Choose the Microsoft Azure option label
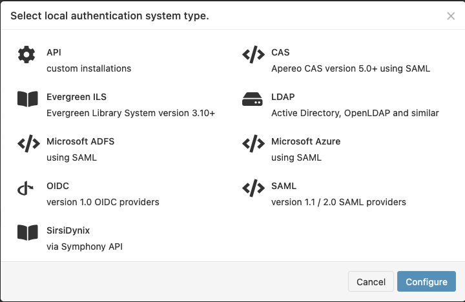The height and width of the screenshot is (302, 465). click(x=305, y=141)
